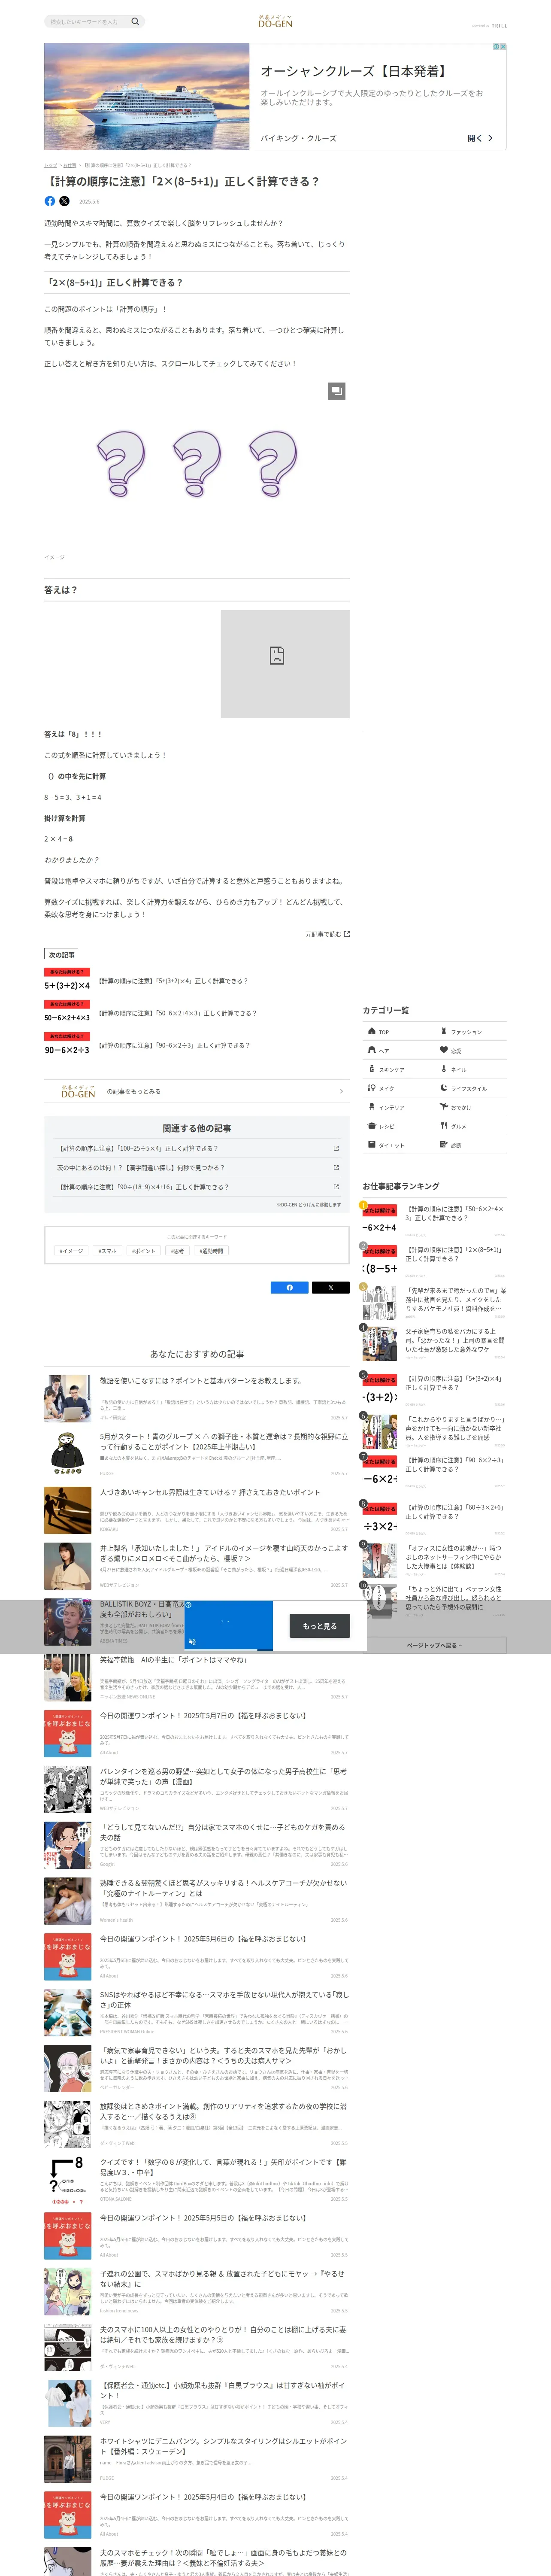Click the broken image placeholder under 答えは?

pos(285,664)
